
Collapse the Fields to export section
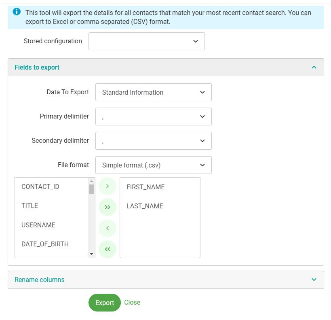[314, 68]
